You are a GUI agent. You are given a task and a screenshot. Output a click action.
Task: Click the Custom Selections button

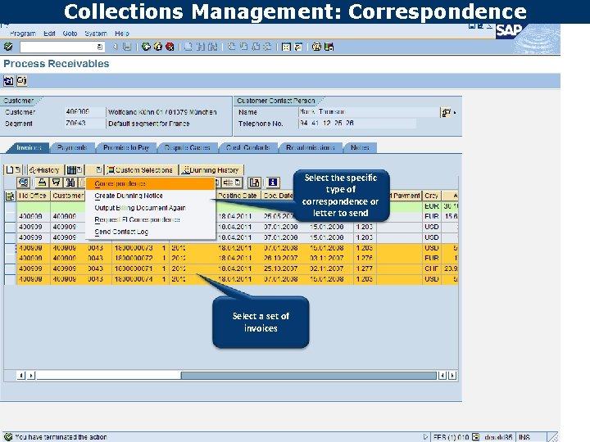[140, 170]
